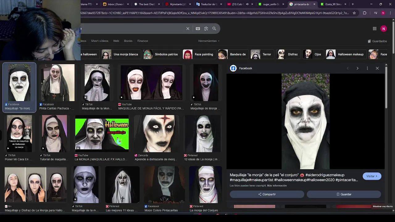This screenshot has height=222, width=395.
Task: Open the 'Las mejores 11 ideas' Pinterest thumbnail
Action: coord(122,184)
